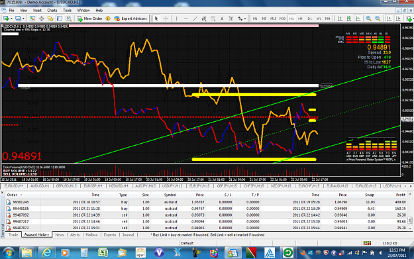Switch to Bar Chart display
Image resolution: width=414 pixels, height=259 pixels.
tap(340, 19)
